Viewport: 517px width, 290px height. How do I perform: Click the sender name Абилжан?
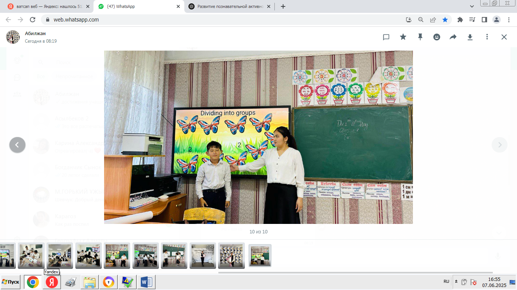coord(35,34)
